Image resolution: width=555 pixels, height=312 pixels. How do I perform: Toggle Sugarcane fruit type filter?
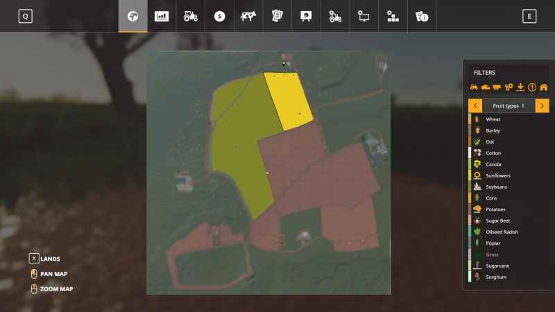tap(509, 266)
